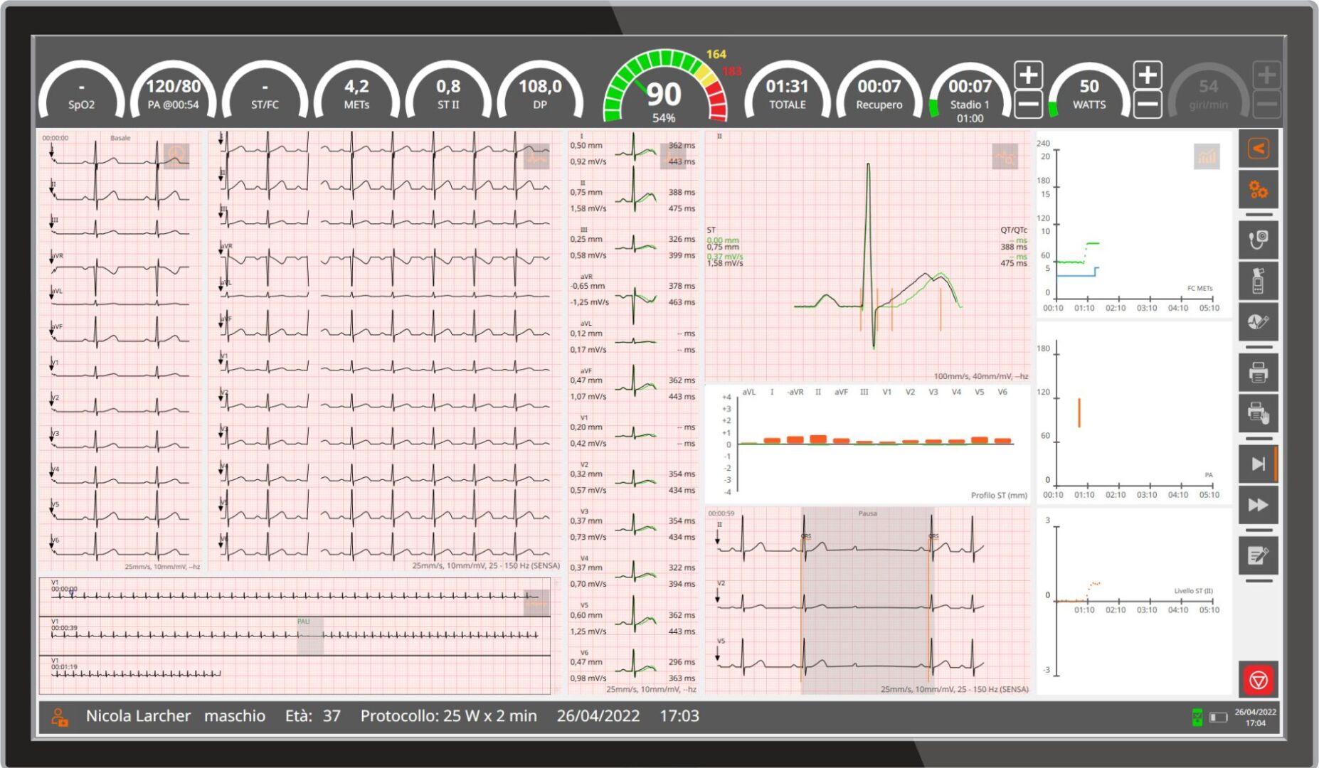
Task: Collapse the sidebar with the orange back arrow
Action: click(1258, 149)
